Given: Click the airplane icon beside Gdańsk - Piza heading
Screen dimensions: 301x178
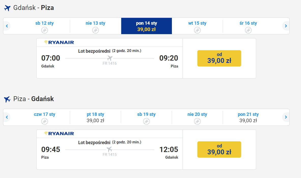Looking at the screenshot, I should 7,8.
